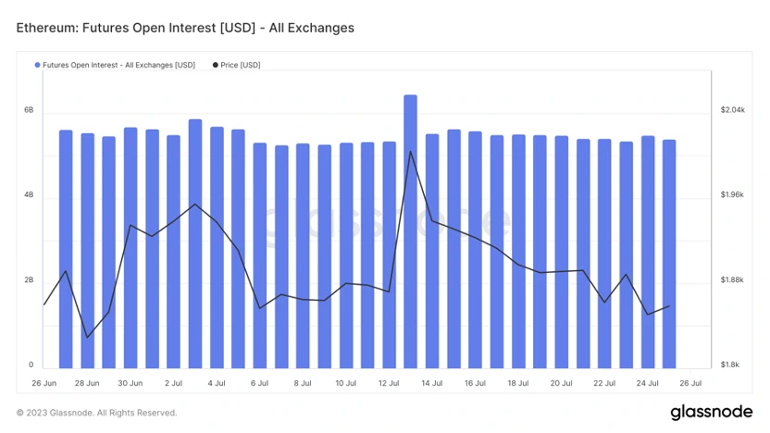The image size is (770, 433).
Task: Select the first bar on the left
Action: click(x=66, y=250)
